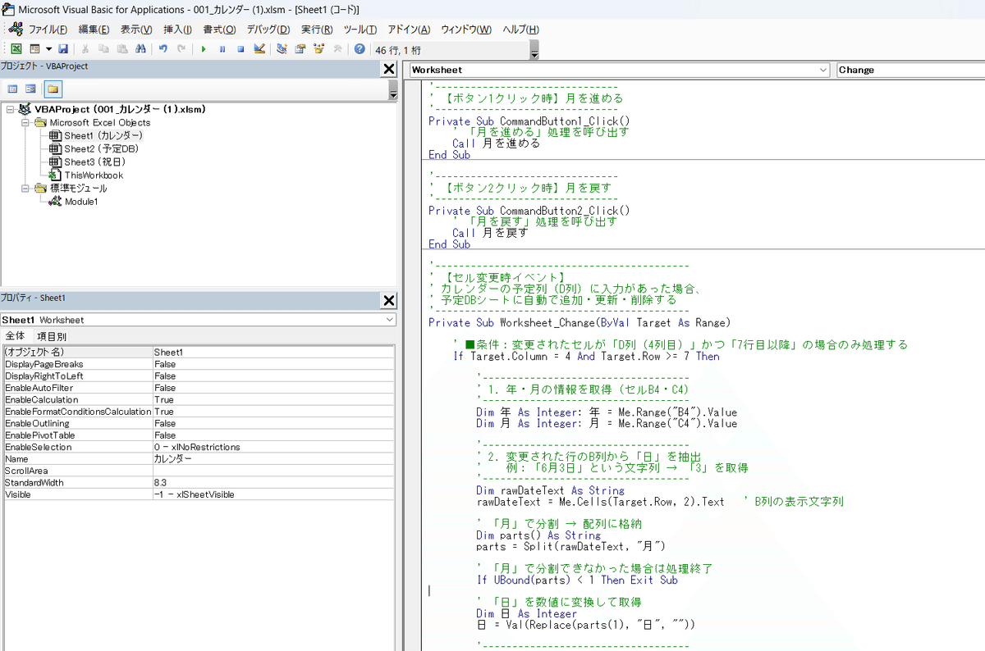Activate Design Mode from the toolbar
Image resolution: width=985 pixels, height=651 pixels.
pyautogui.click(x=257, y=48)
